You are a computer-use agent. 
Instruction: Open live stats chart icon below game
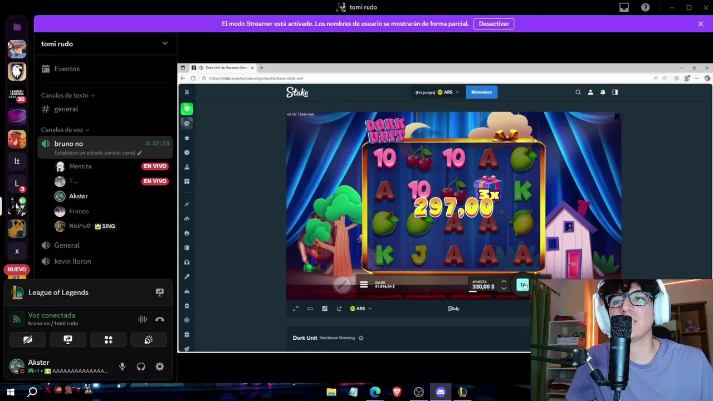click(325, 309)
